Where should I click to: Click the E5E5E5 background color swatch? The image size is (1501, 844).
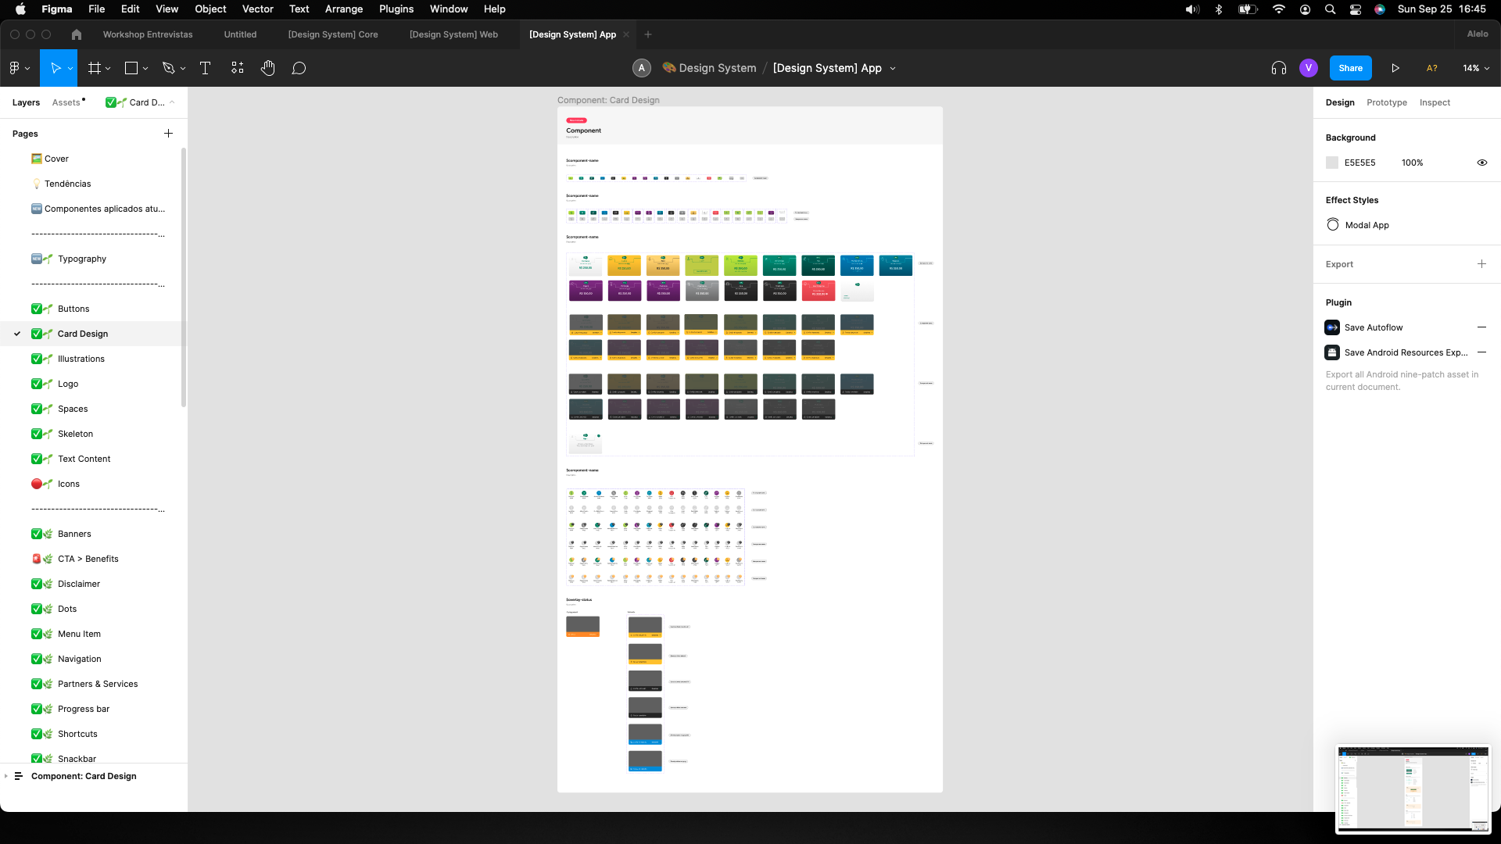1332,163
